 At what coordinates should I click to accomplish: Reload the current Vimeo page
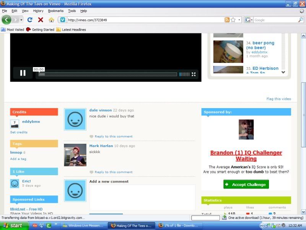click(x=30, y=20)
